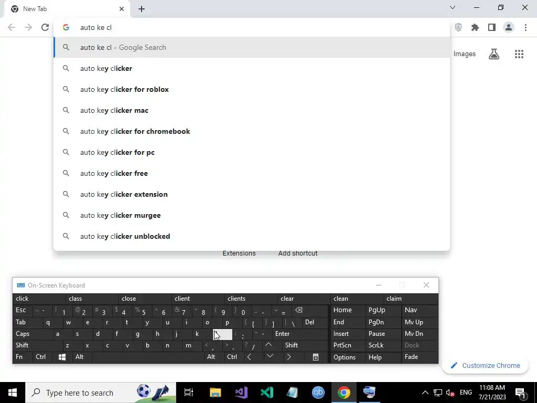537x403 pixels.
Task: Select suggestion 'auto key clicker unblocked'
Action: 252,237
